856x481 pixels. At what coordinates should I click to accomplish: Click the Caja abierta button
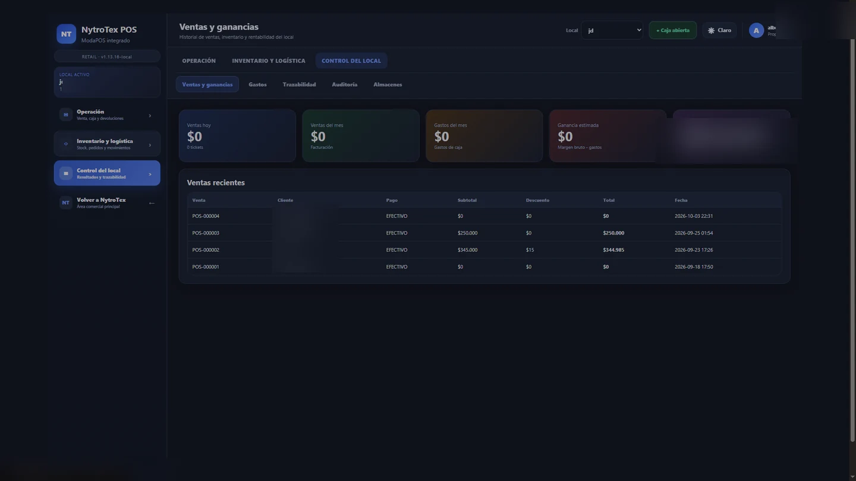[673, 30]
